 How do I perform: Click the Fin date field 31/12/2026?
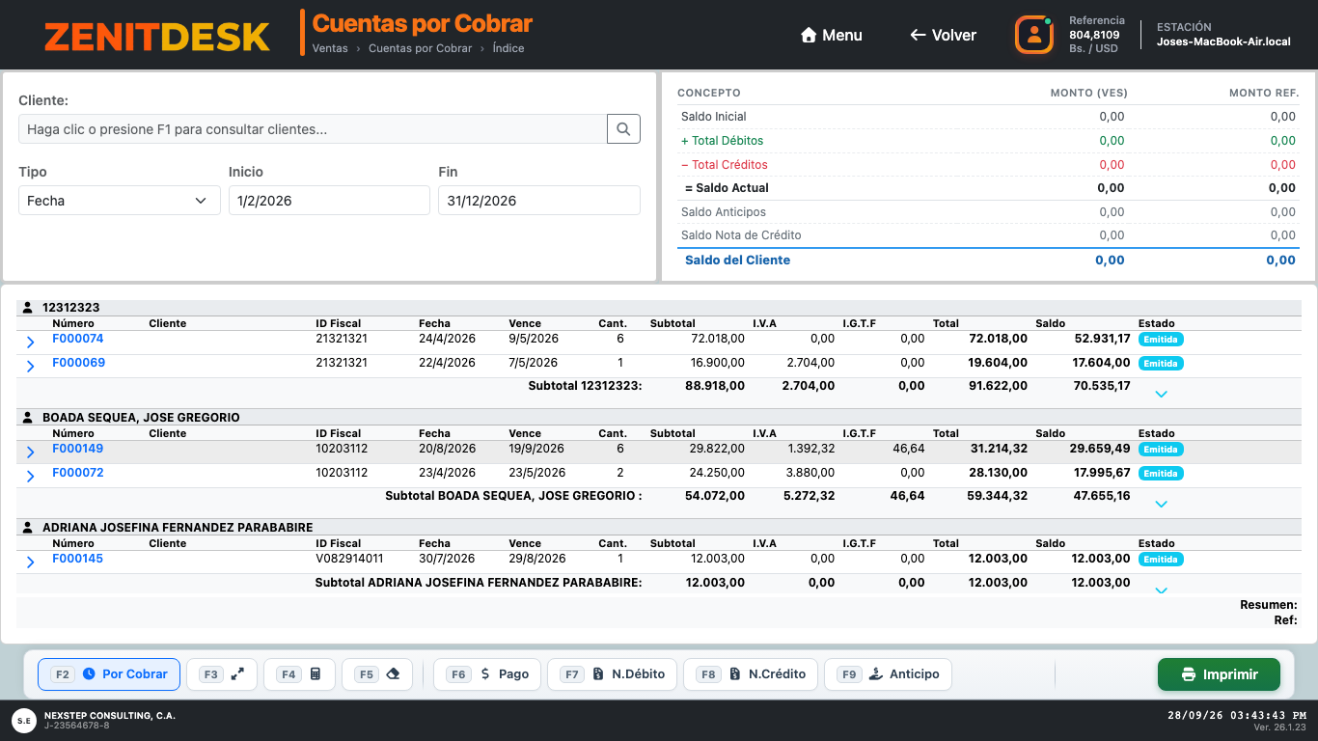tap(539, 201)
